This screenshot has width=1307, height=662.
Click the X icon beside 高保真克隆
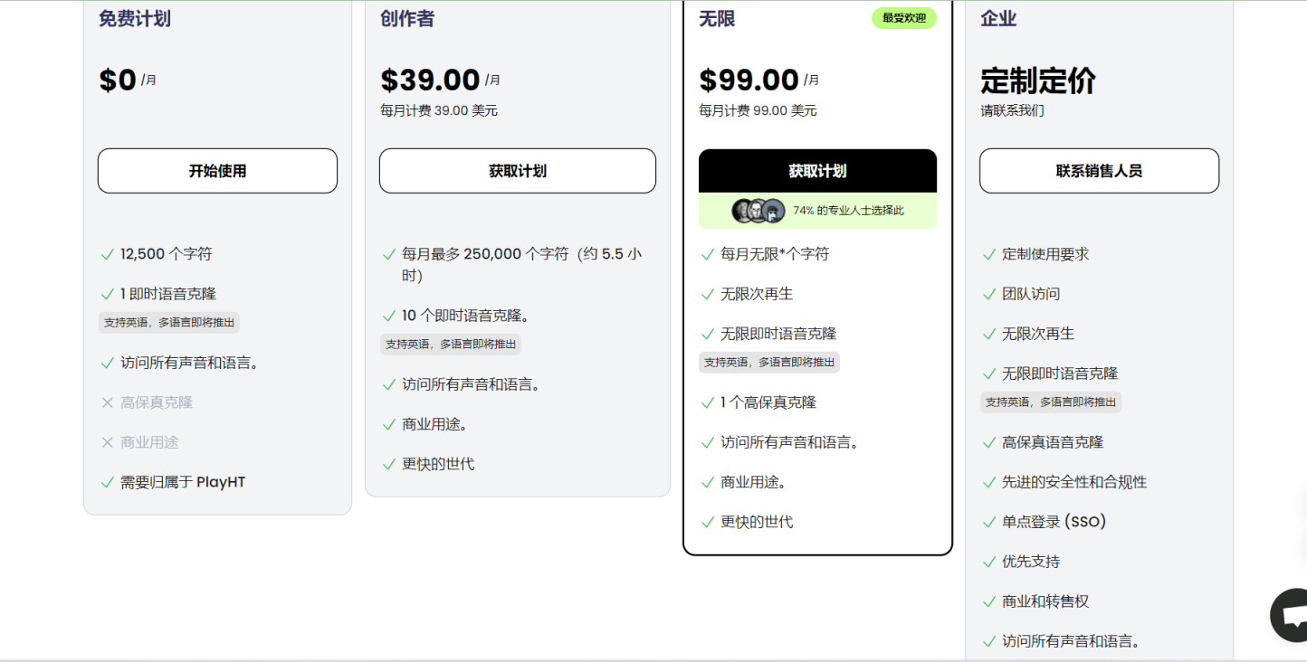[x=108, y=402]
